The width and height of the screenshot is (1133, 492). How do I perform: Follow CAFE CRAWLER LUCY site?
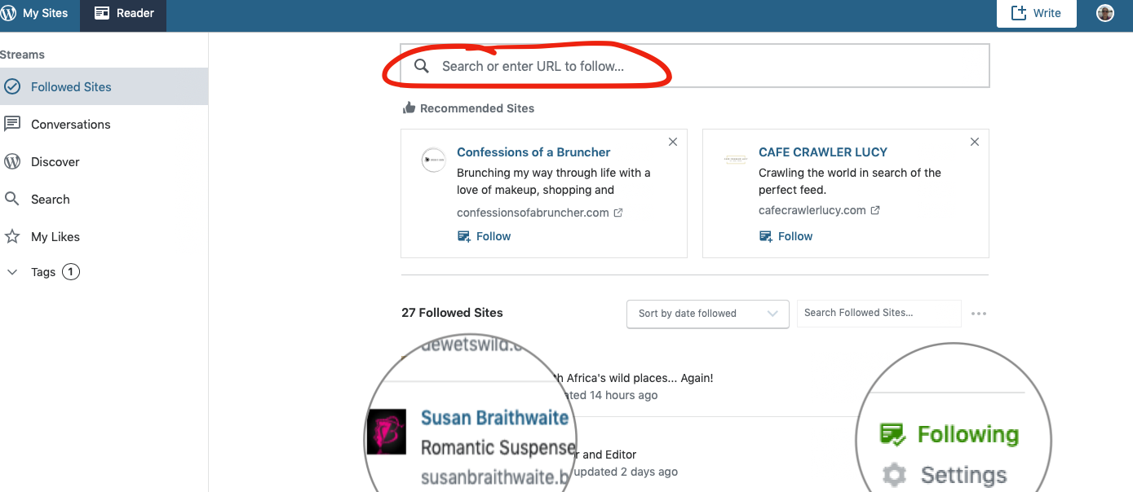pos(786,236)
